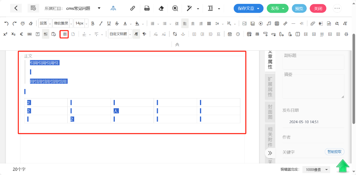
Task: Click the 预览 button
Action: tap(299, 8)
